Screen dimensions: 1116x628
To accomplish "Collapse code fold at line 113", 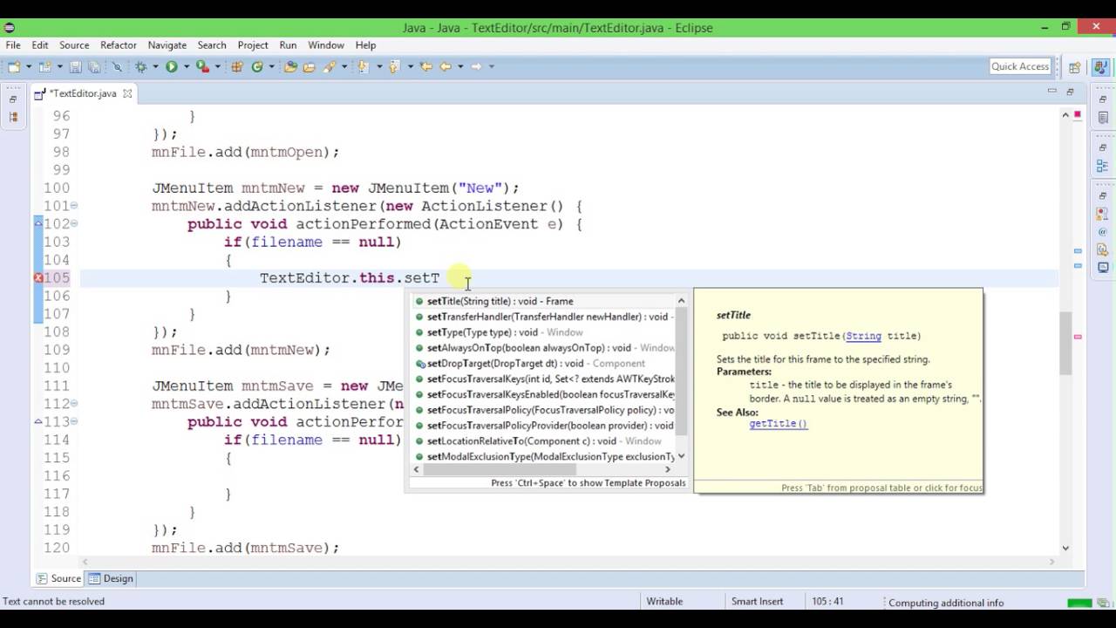I will (74, 421).
